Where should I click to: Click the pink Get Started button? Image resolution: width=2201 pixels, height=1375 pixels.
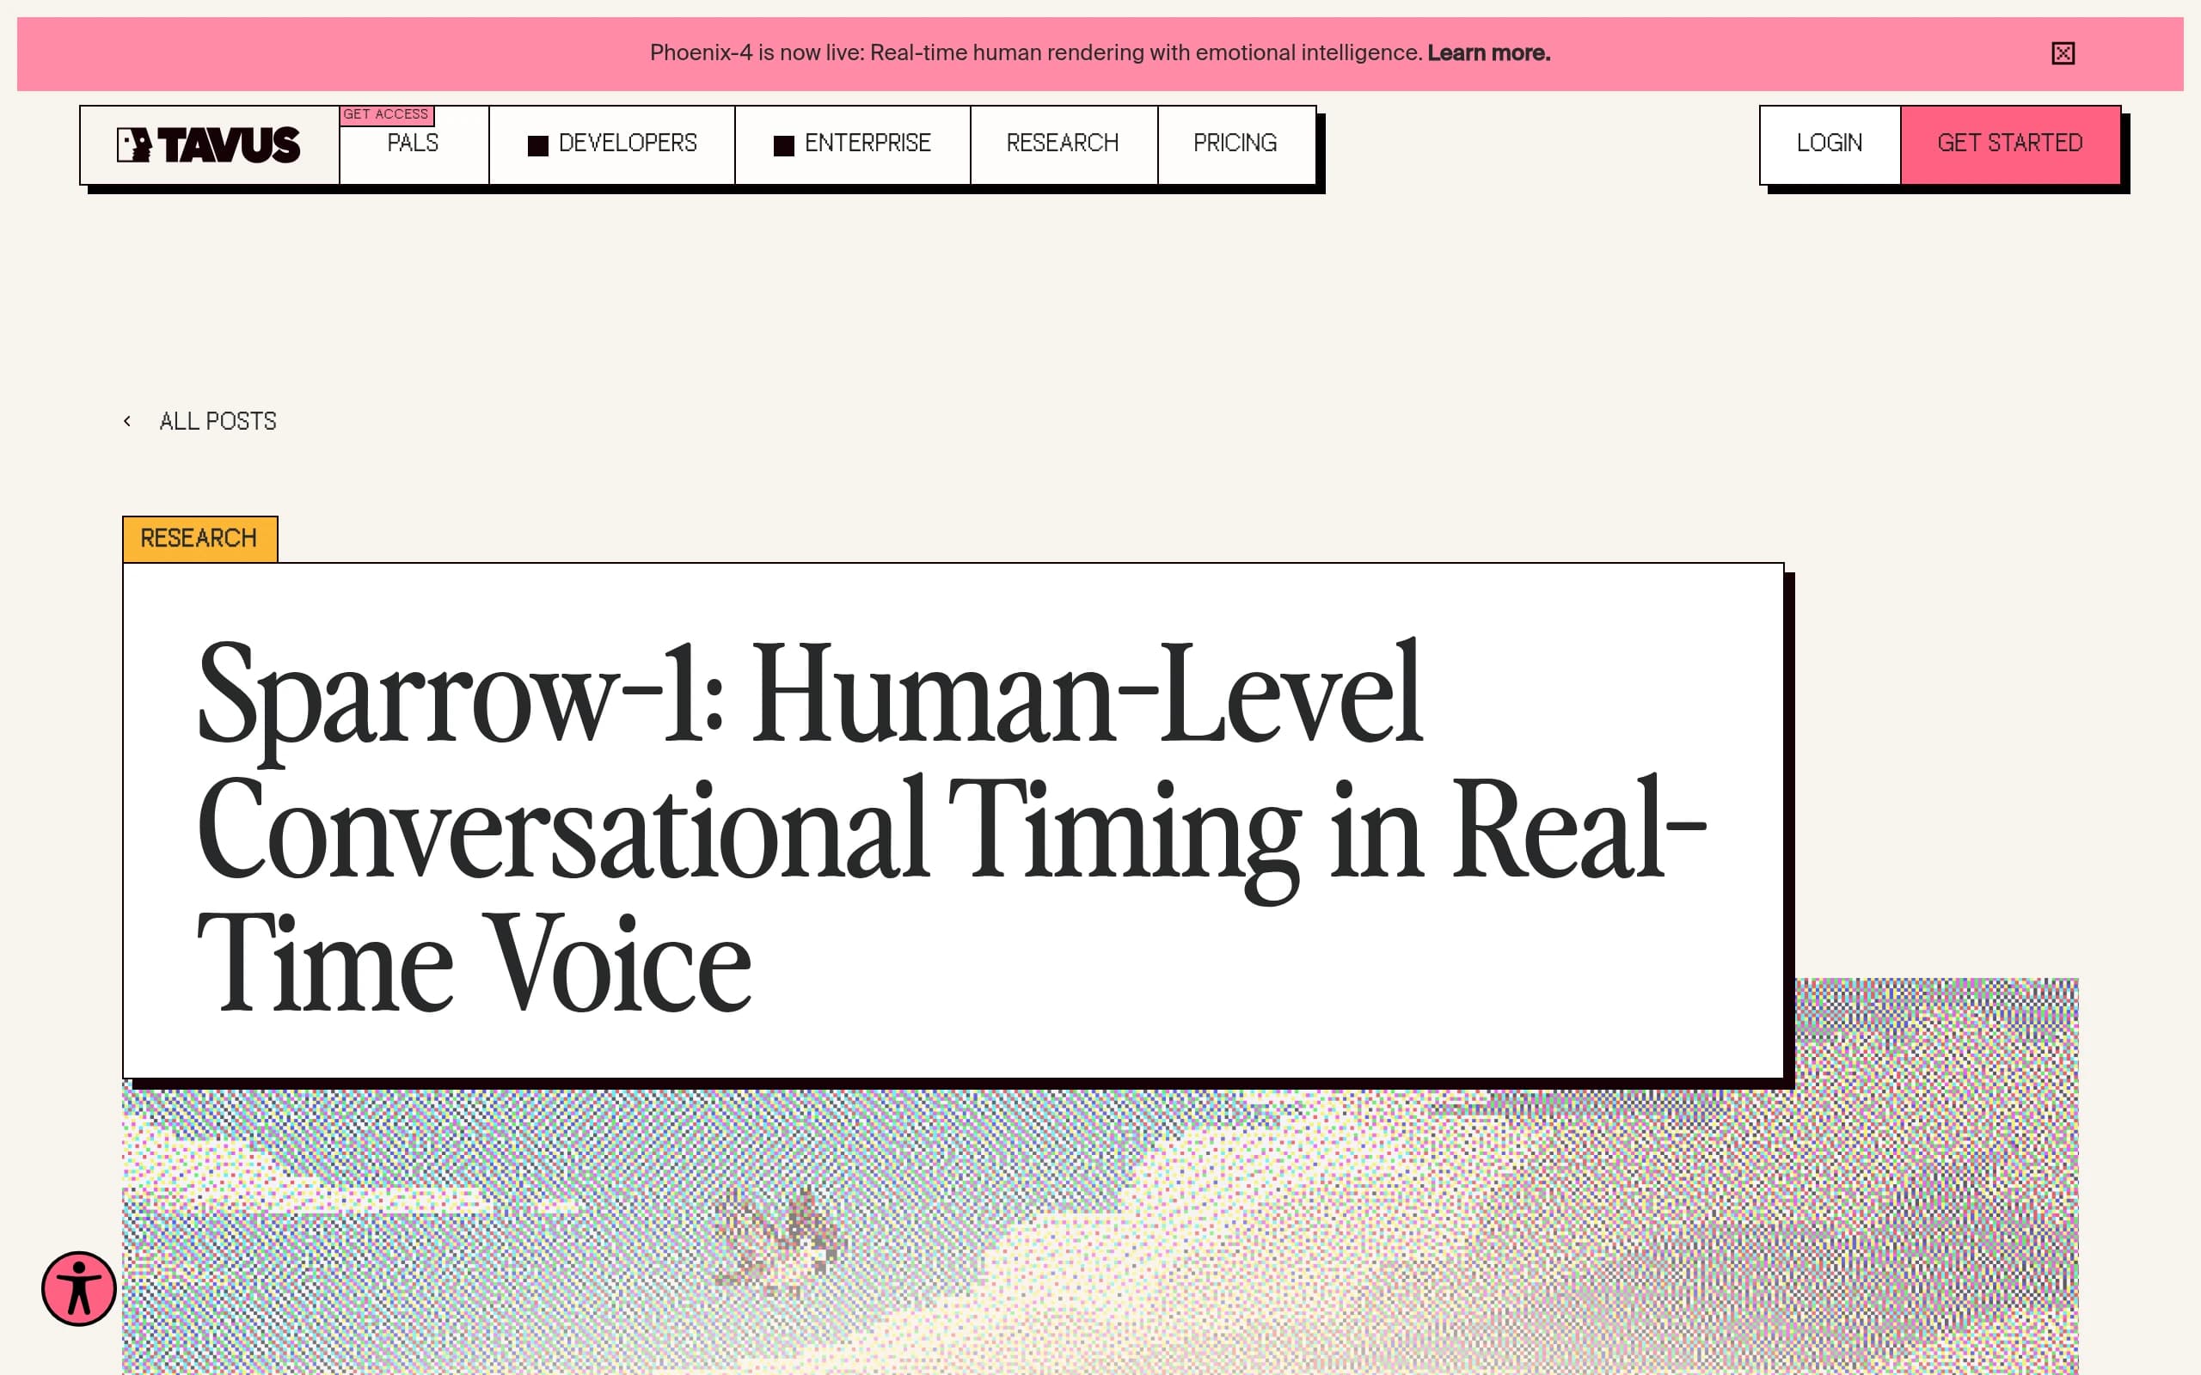click(2010, 144)
